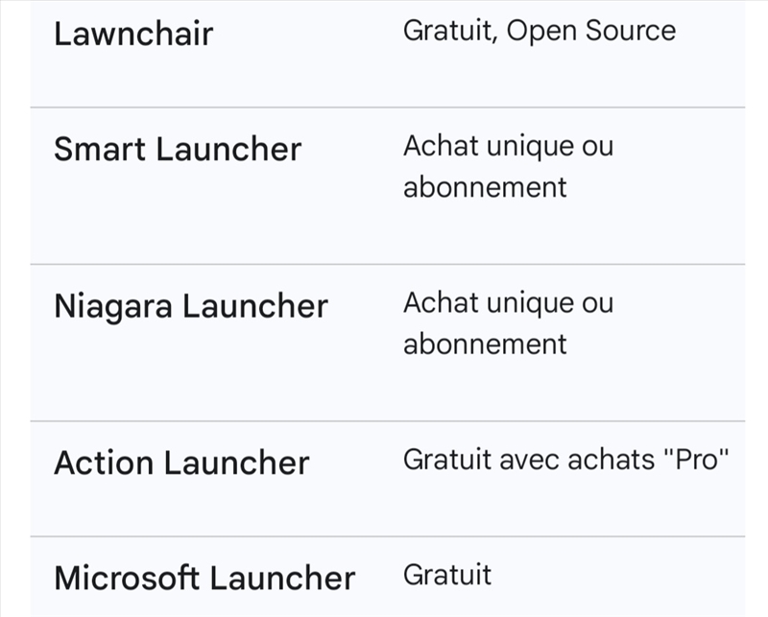768x617 pixels.
Task: Click the Action Launcher name cell
Action: (181, 463)
